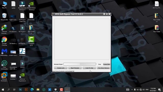Select the night-road image thumbnail
The width and height of the screenshot is (163, 92).
point(13,18)
